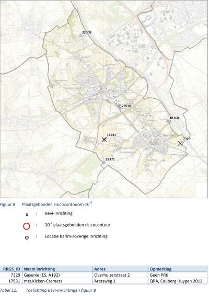Click the grey dot Barim legend symbol
Screen dimensions: 209x296
click(27, 237)
